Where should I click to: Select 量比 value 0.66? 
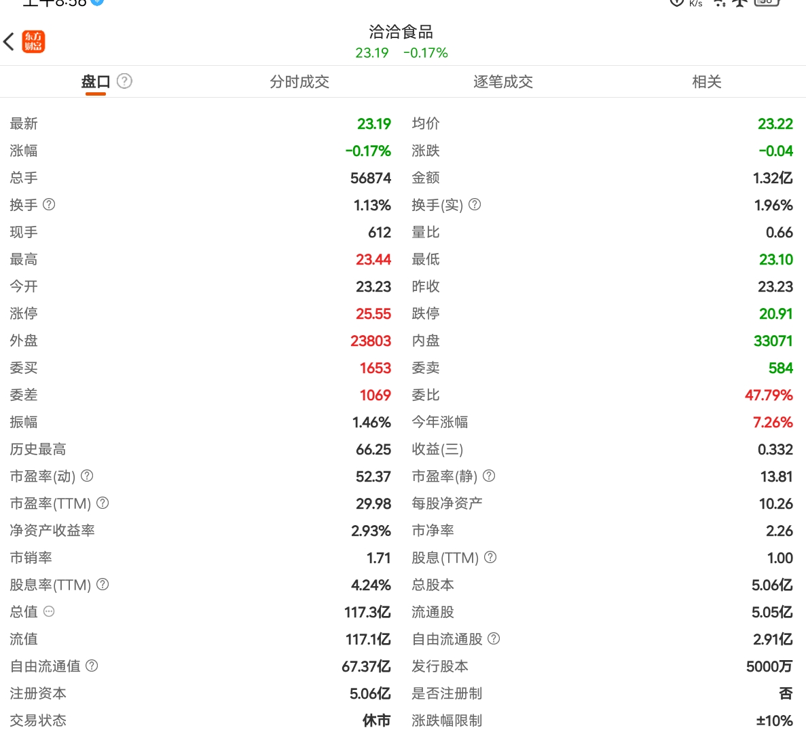pyautogui.click(x=780, y=233)
